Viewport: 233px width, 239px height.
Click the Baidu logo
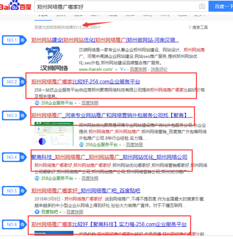[x=16, y=6]
